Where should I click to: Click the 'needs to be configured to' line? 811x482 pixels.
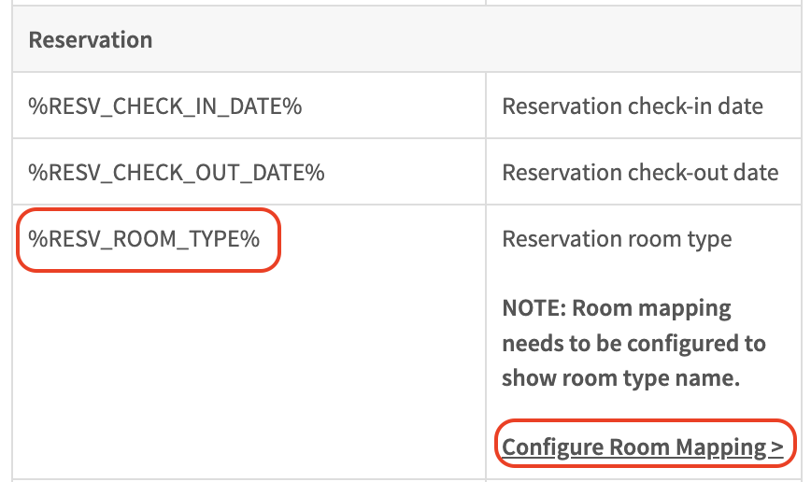[x=633, y=343]
